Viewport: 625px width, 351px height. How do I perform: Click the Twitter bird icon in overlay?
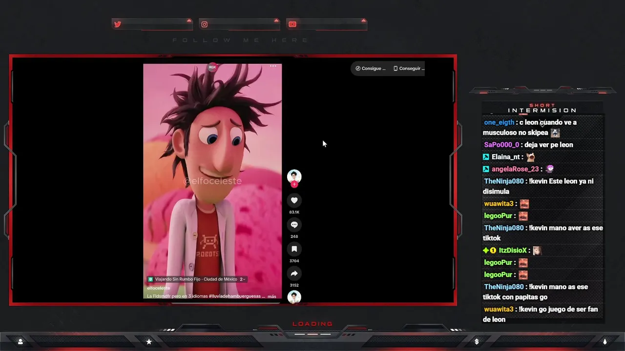[117, 24]
